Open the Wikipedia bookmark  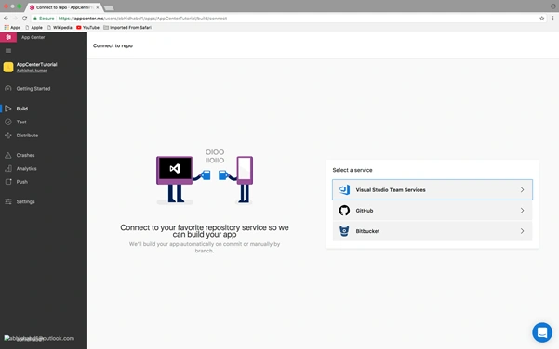coord(60,28)
